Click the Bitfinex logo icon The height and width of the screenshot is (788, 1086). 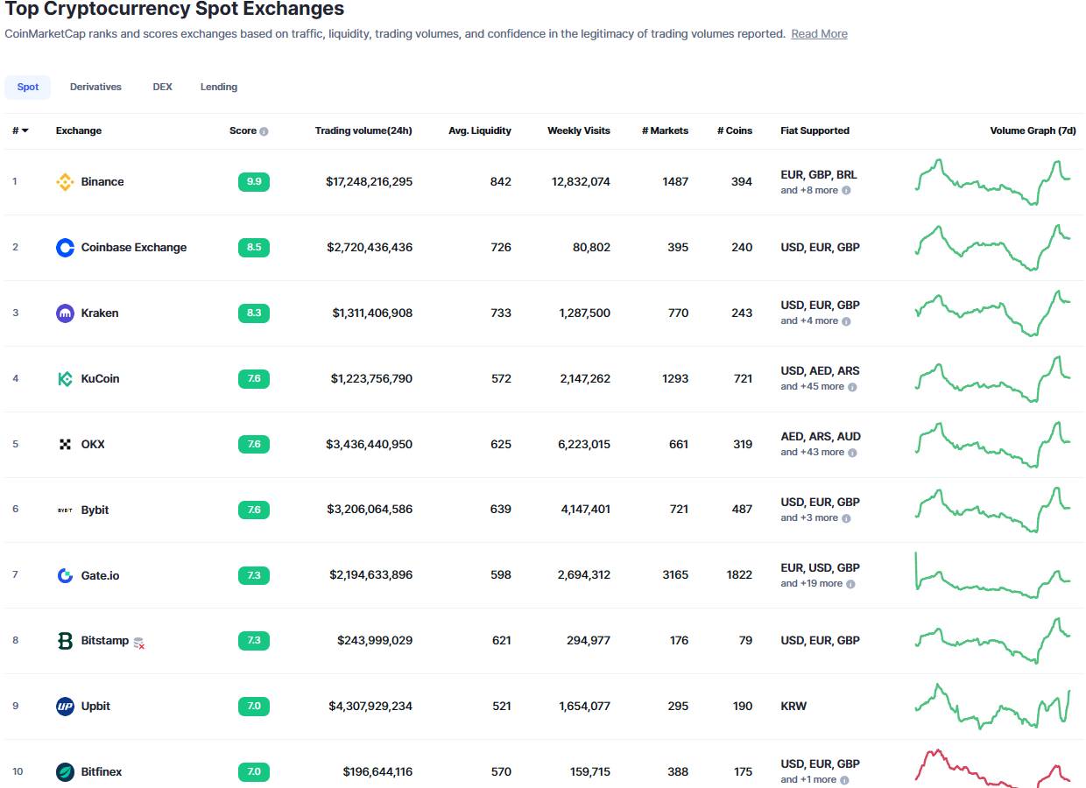(x=65, y=772)
